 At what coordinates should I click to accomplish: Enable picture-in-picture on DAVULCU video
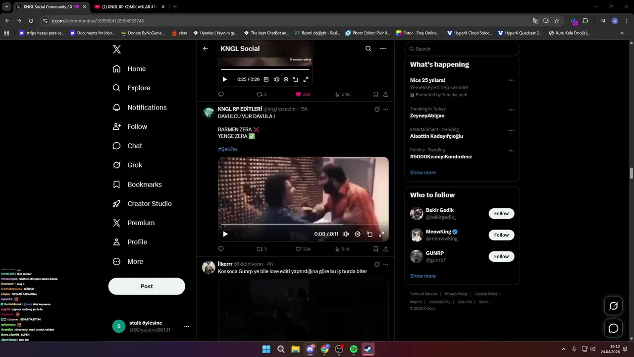(x=370, y=234)
